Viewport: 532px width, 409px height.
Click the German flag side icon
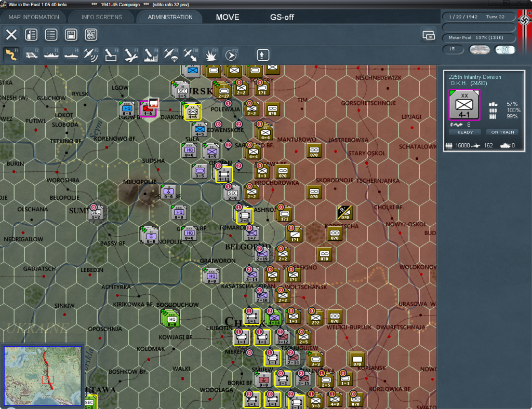coord(525,21)
